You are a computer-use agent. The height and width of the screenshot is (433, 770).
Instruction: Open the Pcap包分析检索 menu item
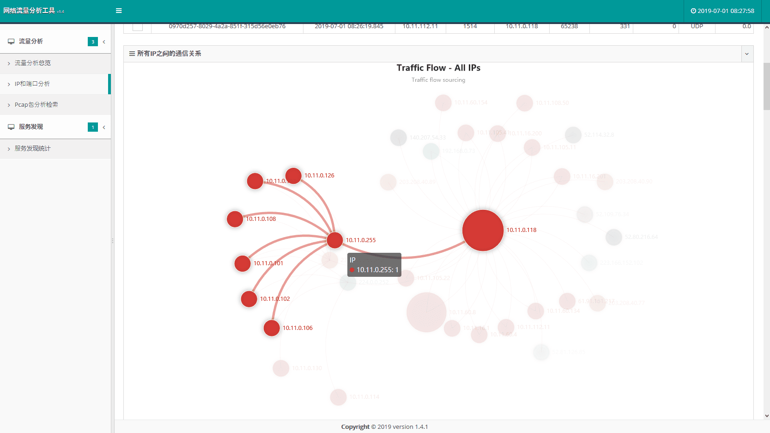click(x=36, y=105)
